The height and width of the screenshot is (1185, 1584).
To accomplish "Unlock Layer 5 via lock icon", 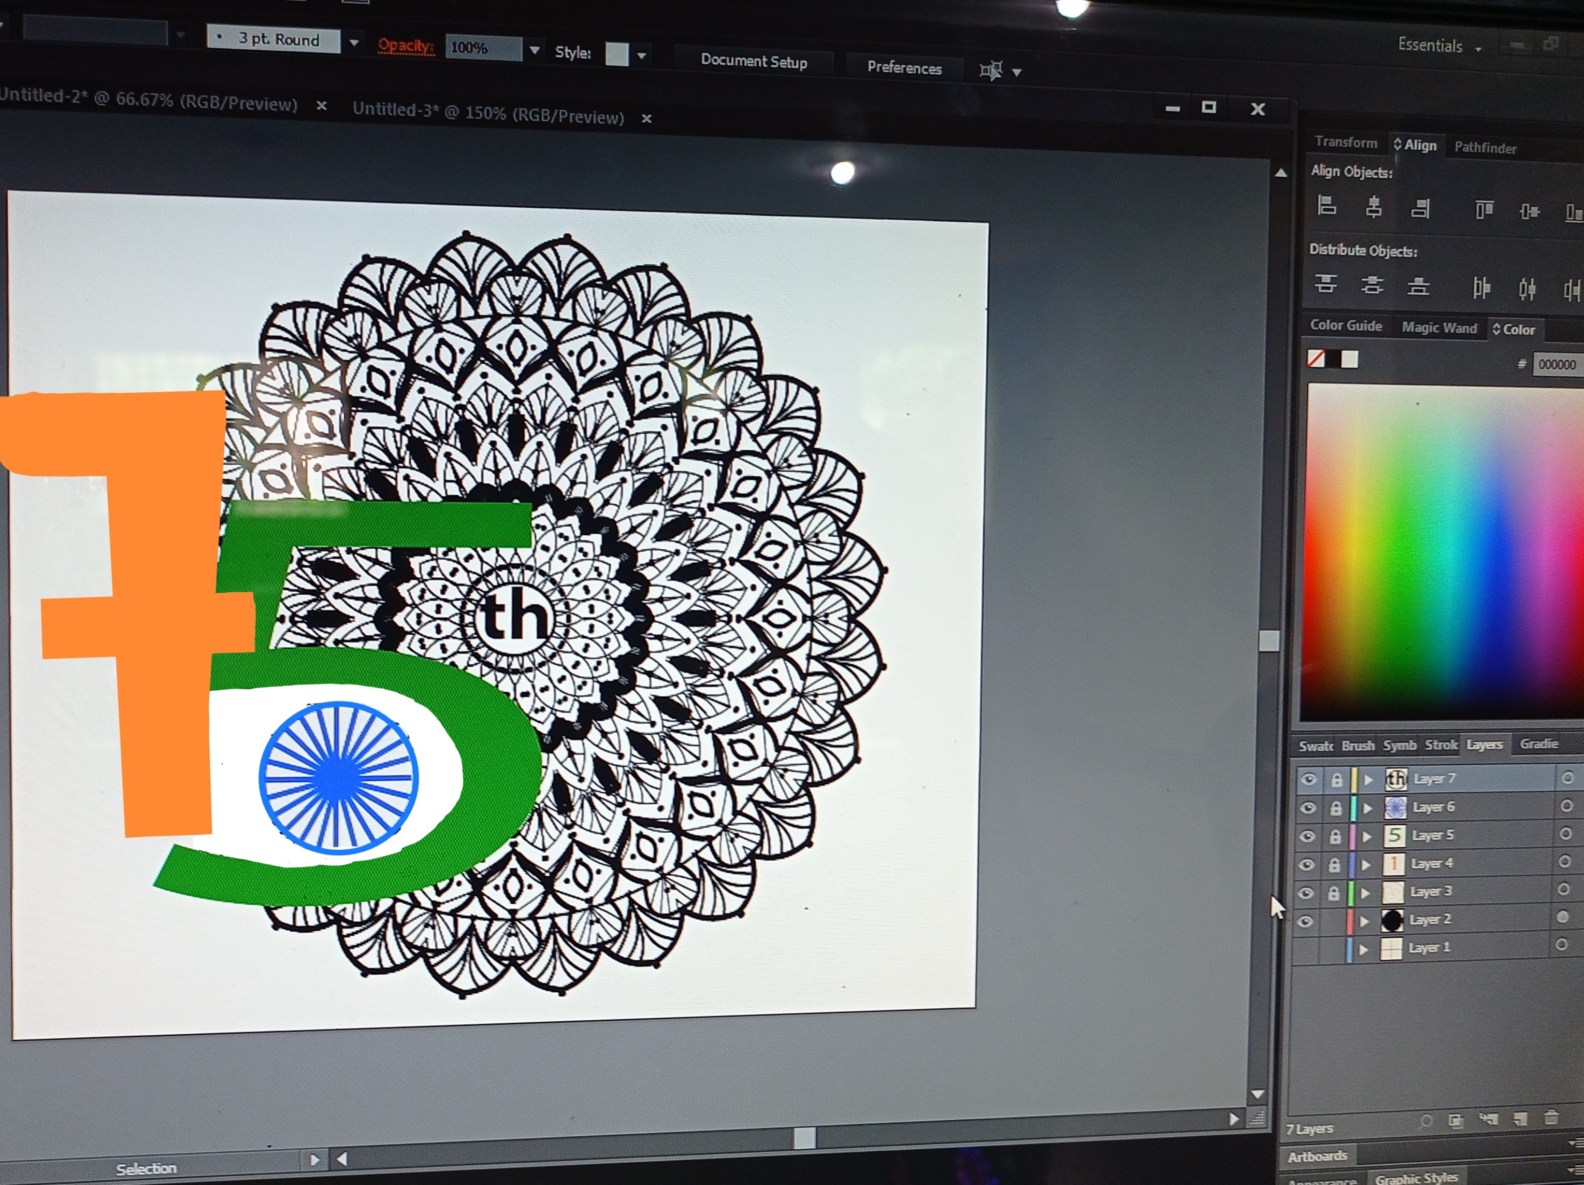I will pyautogui.click(x=1335, y=836).
